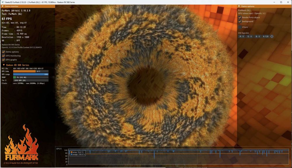Screen dimensions: 292x168
Task: Uncheck the GPU graphs checkbox
Action: [3, 60]
